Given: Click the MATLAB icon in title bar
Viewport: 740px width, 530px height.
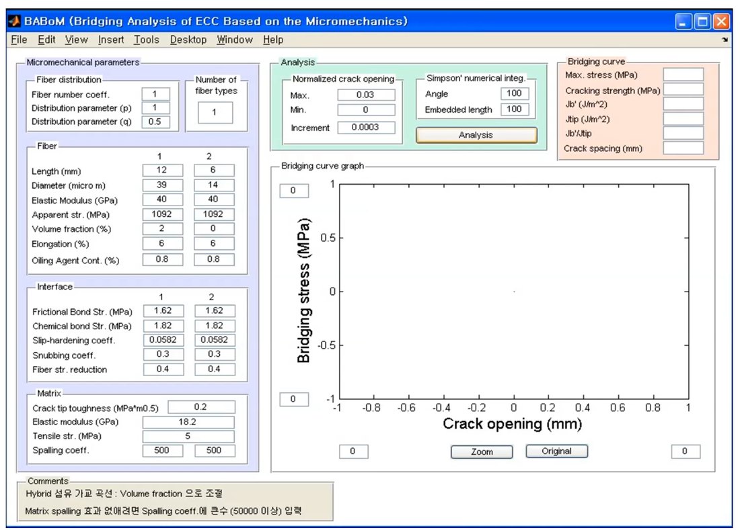Looking at the screenshot, I should pyautogui.click(x=14, y=21).
